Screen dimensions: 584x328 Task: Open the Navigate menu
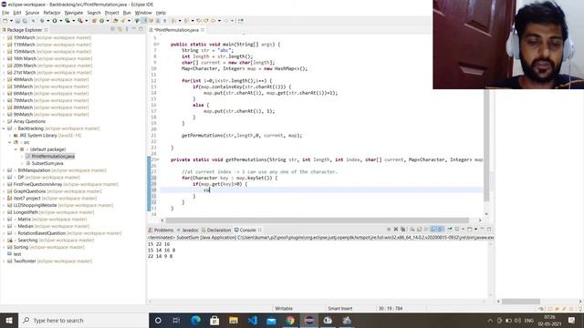tap(74, 13)
